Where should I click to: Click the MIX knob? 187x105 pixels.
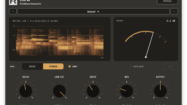pos(127,91)
